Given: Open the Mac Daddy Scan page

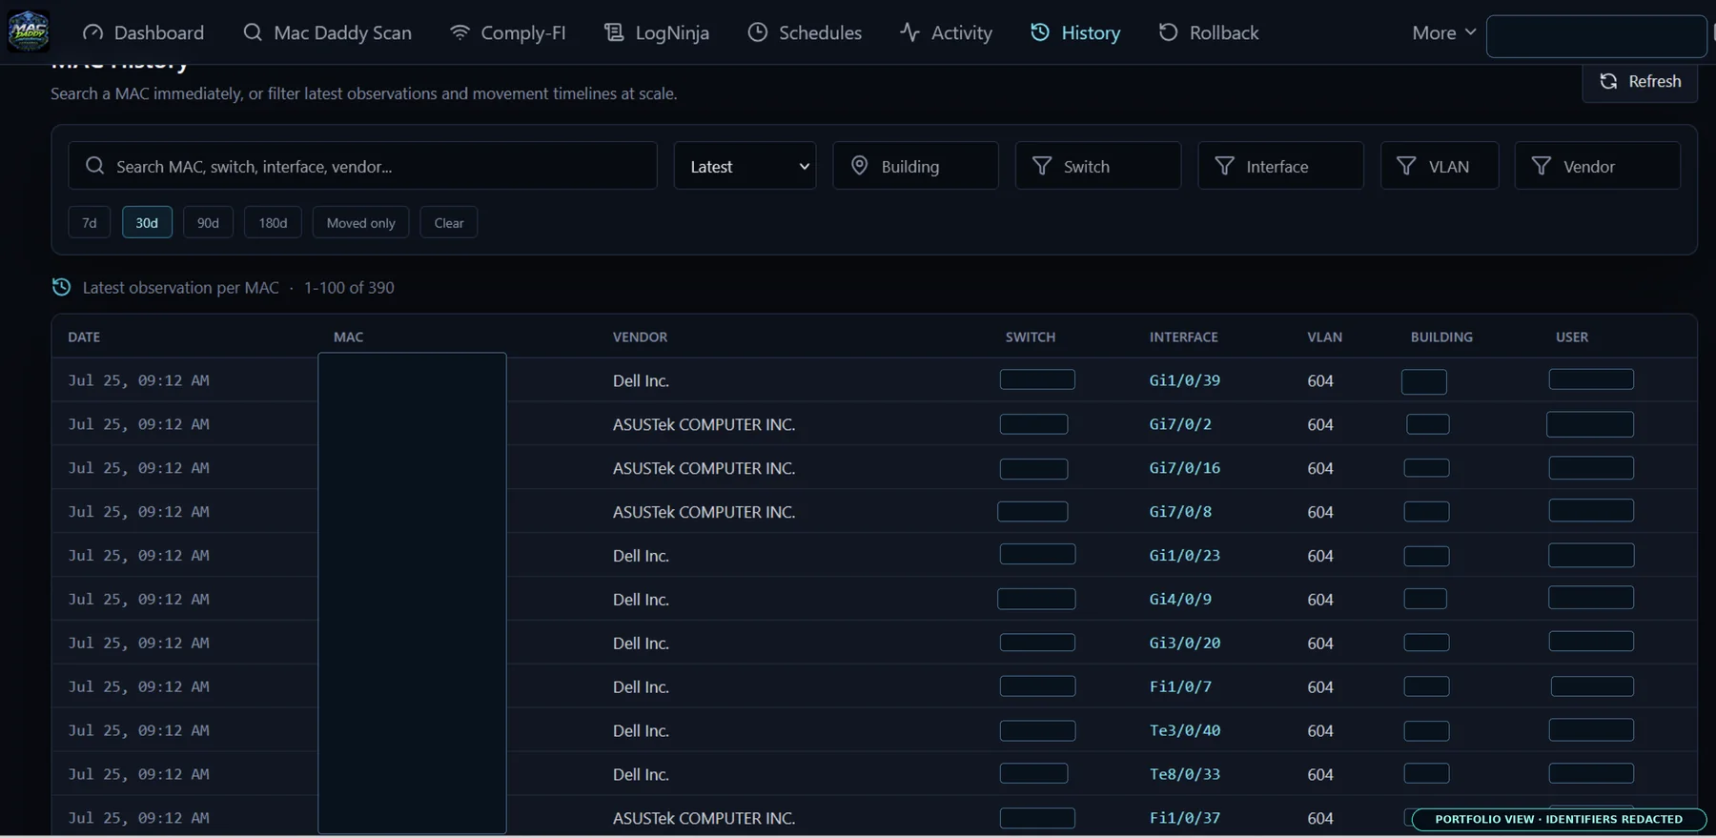Looking at the screenshot, I should tap(328, 32).
